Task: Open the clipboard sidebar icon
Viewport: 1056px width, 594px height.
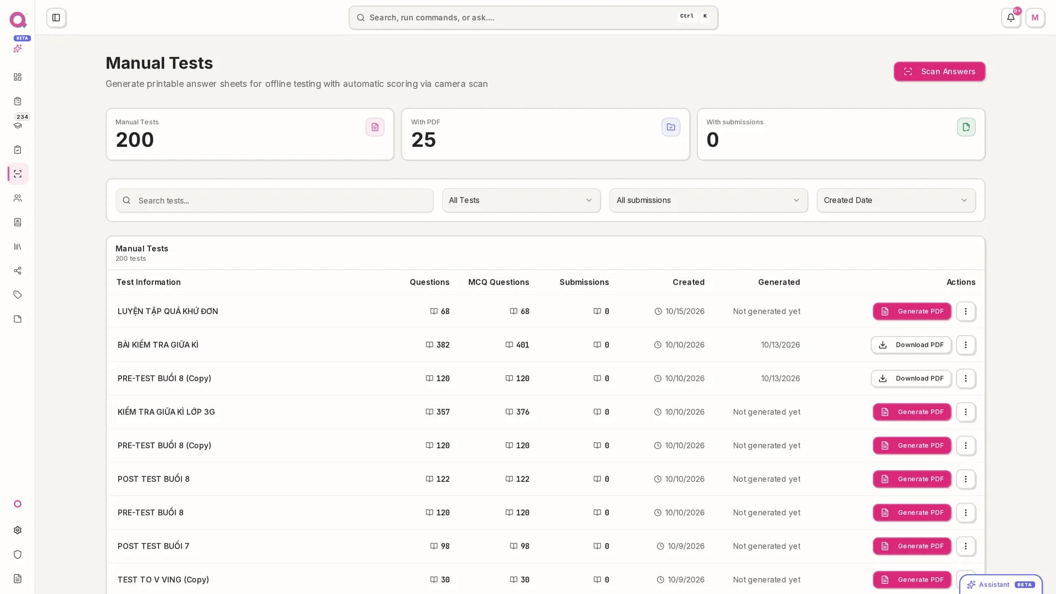Action: [x=18, y=101]
